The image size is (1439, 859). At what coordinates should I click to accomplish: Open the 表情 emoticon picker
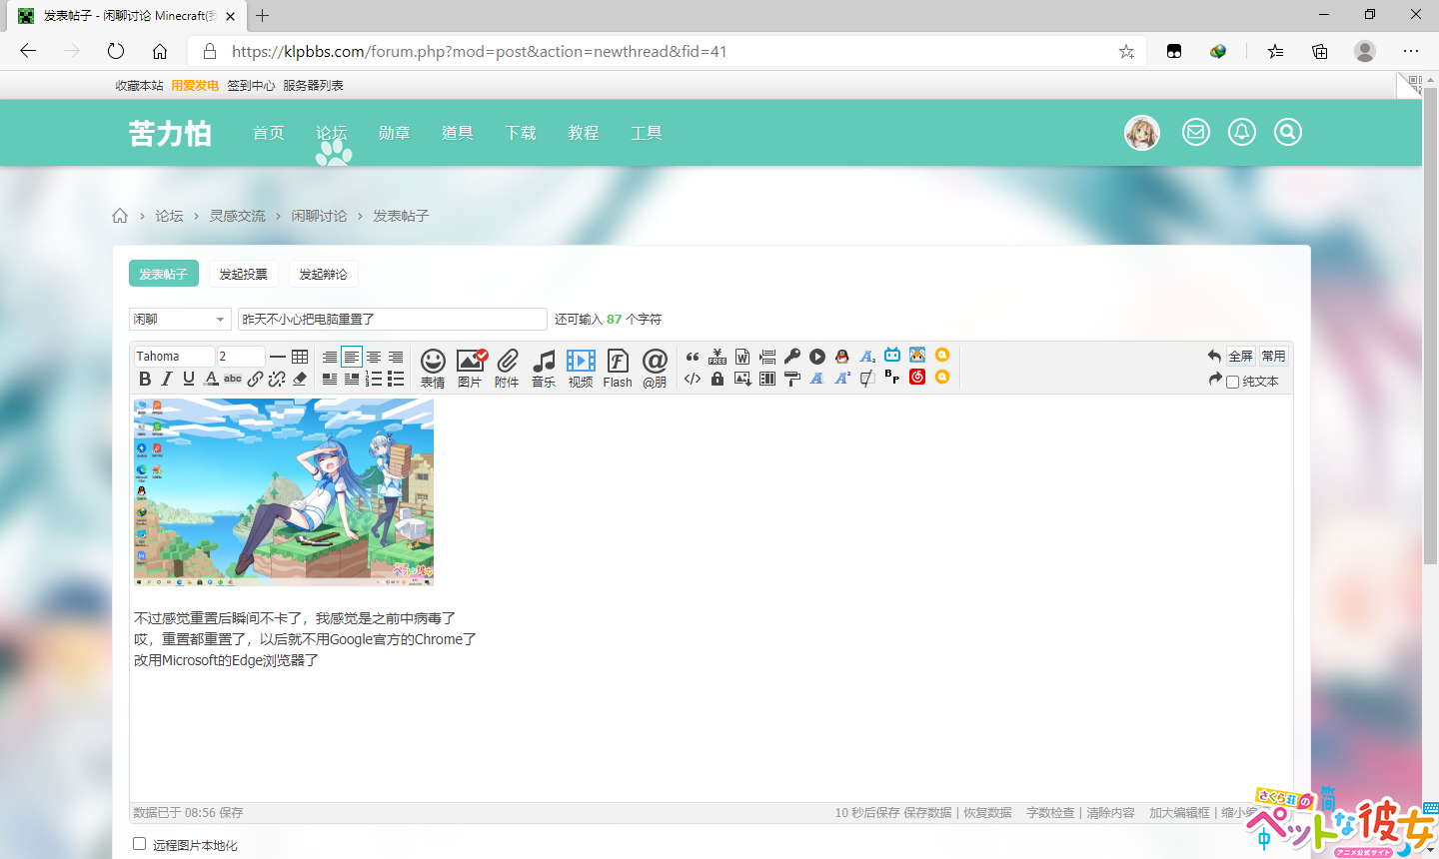433,368
